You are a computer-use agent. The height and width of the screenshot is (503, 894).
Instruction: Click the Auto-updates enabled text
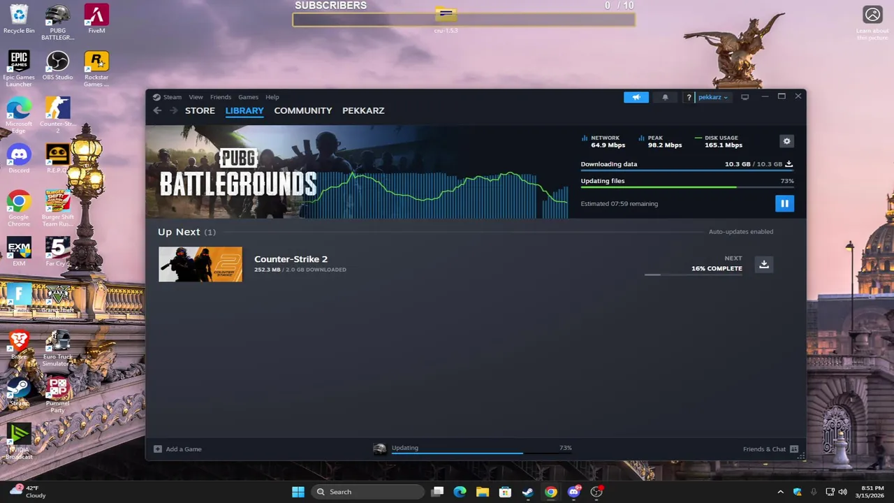741,232
